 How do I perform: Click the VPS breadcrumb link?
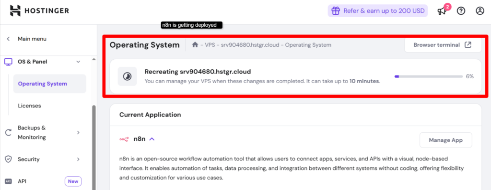click(210, 45)
